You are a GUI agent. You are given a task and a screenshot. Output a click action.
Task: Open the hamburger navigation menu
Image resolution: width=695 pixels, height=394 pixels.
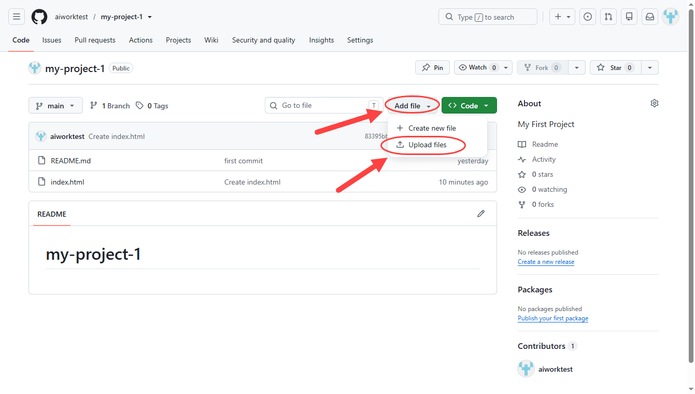coord(17,17)
